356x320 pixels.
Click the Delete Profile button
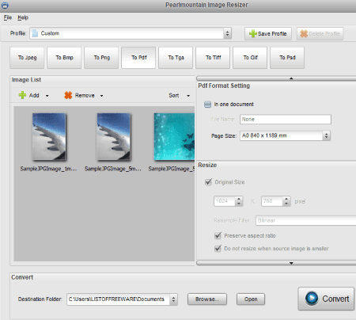click(x=320, y=34)
